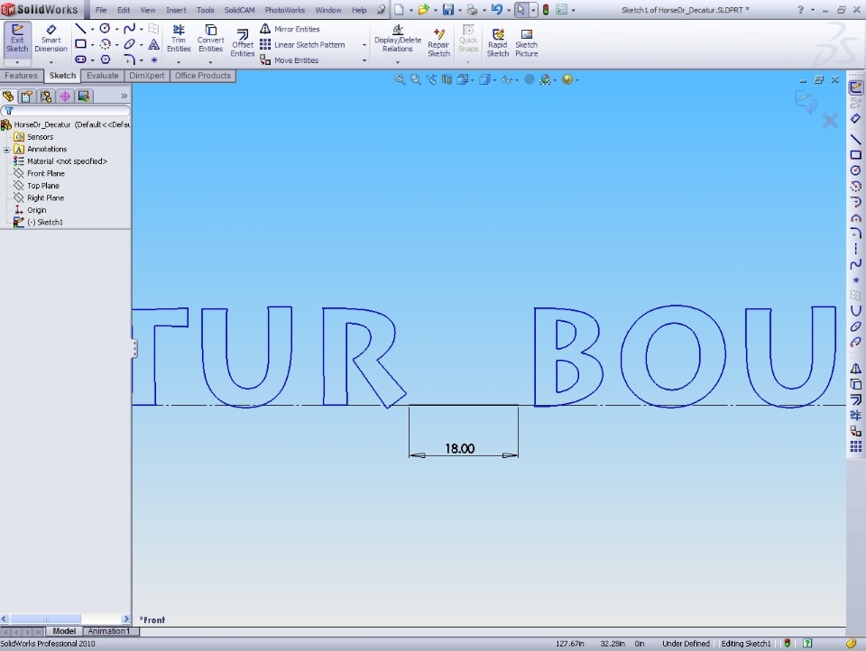866x651 pixels.
Task: Expand the Annotations tree node
Action: 6,150
